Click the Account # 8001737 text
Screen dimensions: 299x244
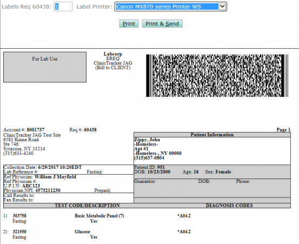coord(24,130)
